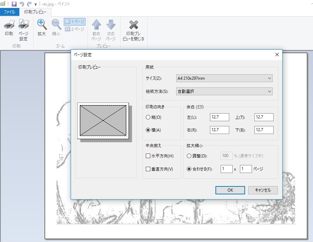Select landscape 横(A) orientation
The height and width of the screenshot is (242, 313).
tap(153, 130)
